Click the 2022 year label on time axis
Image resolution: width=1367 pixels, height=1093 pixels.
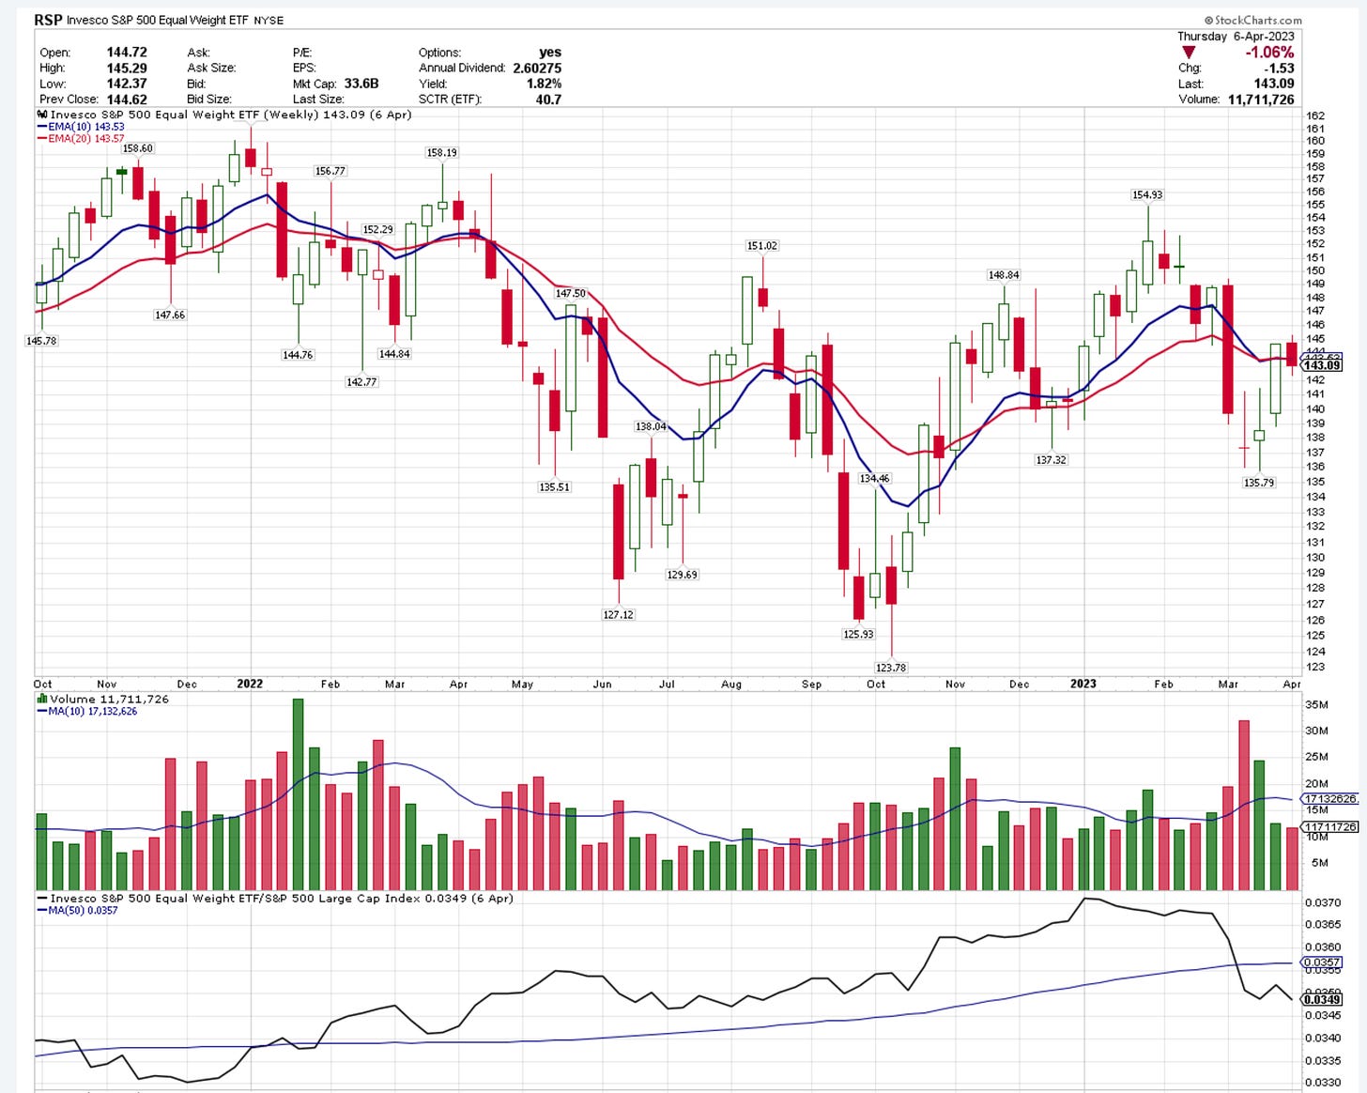pos(250,684)
